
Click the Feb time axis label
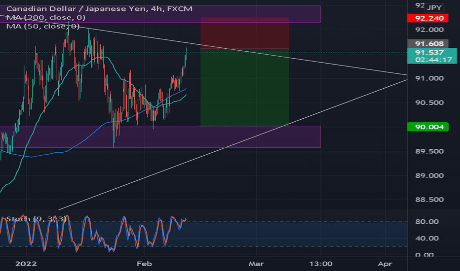point(144,264)
